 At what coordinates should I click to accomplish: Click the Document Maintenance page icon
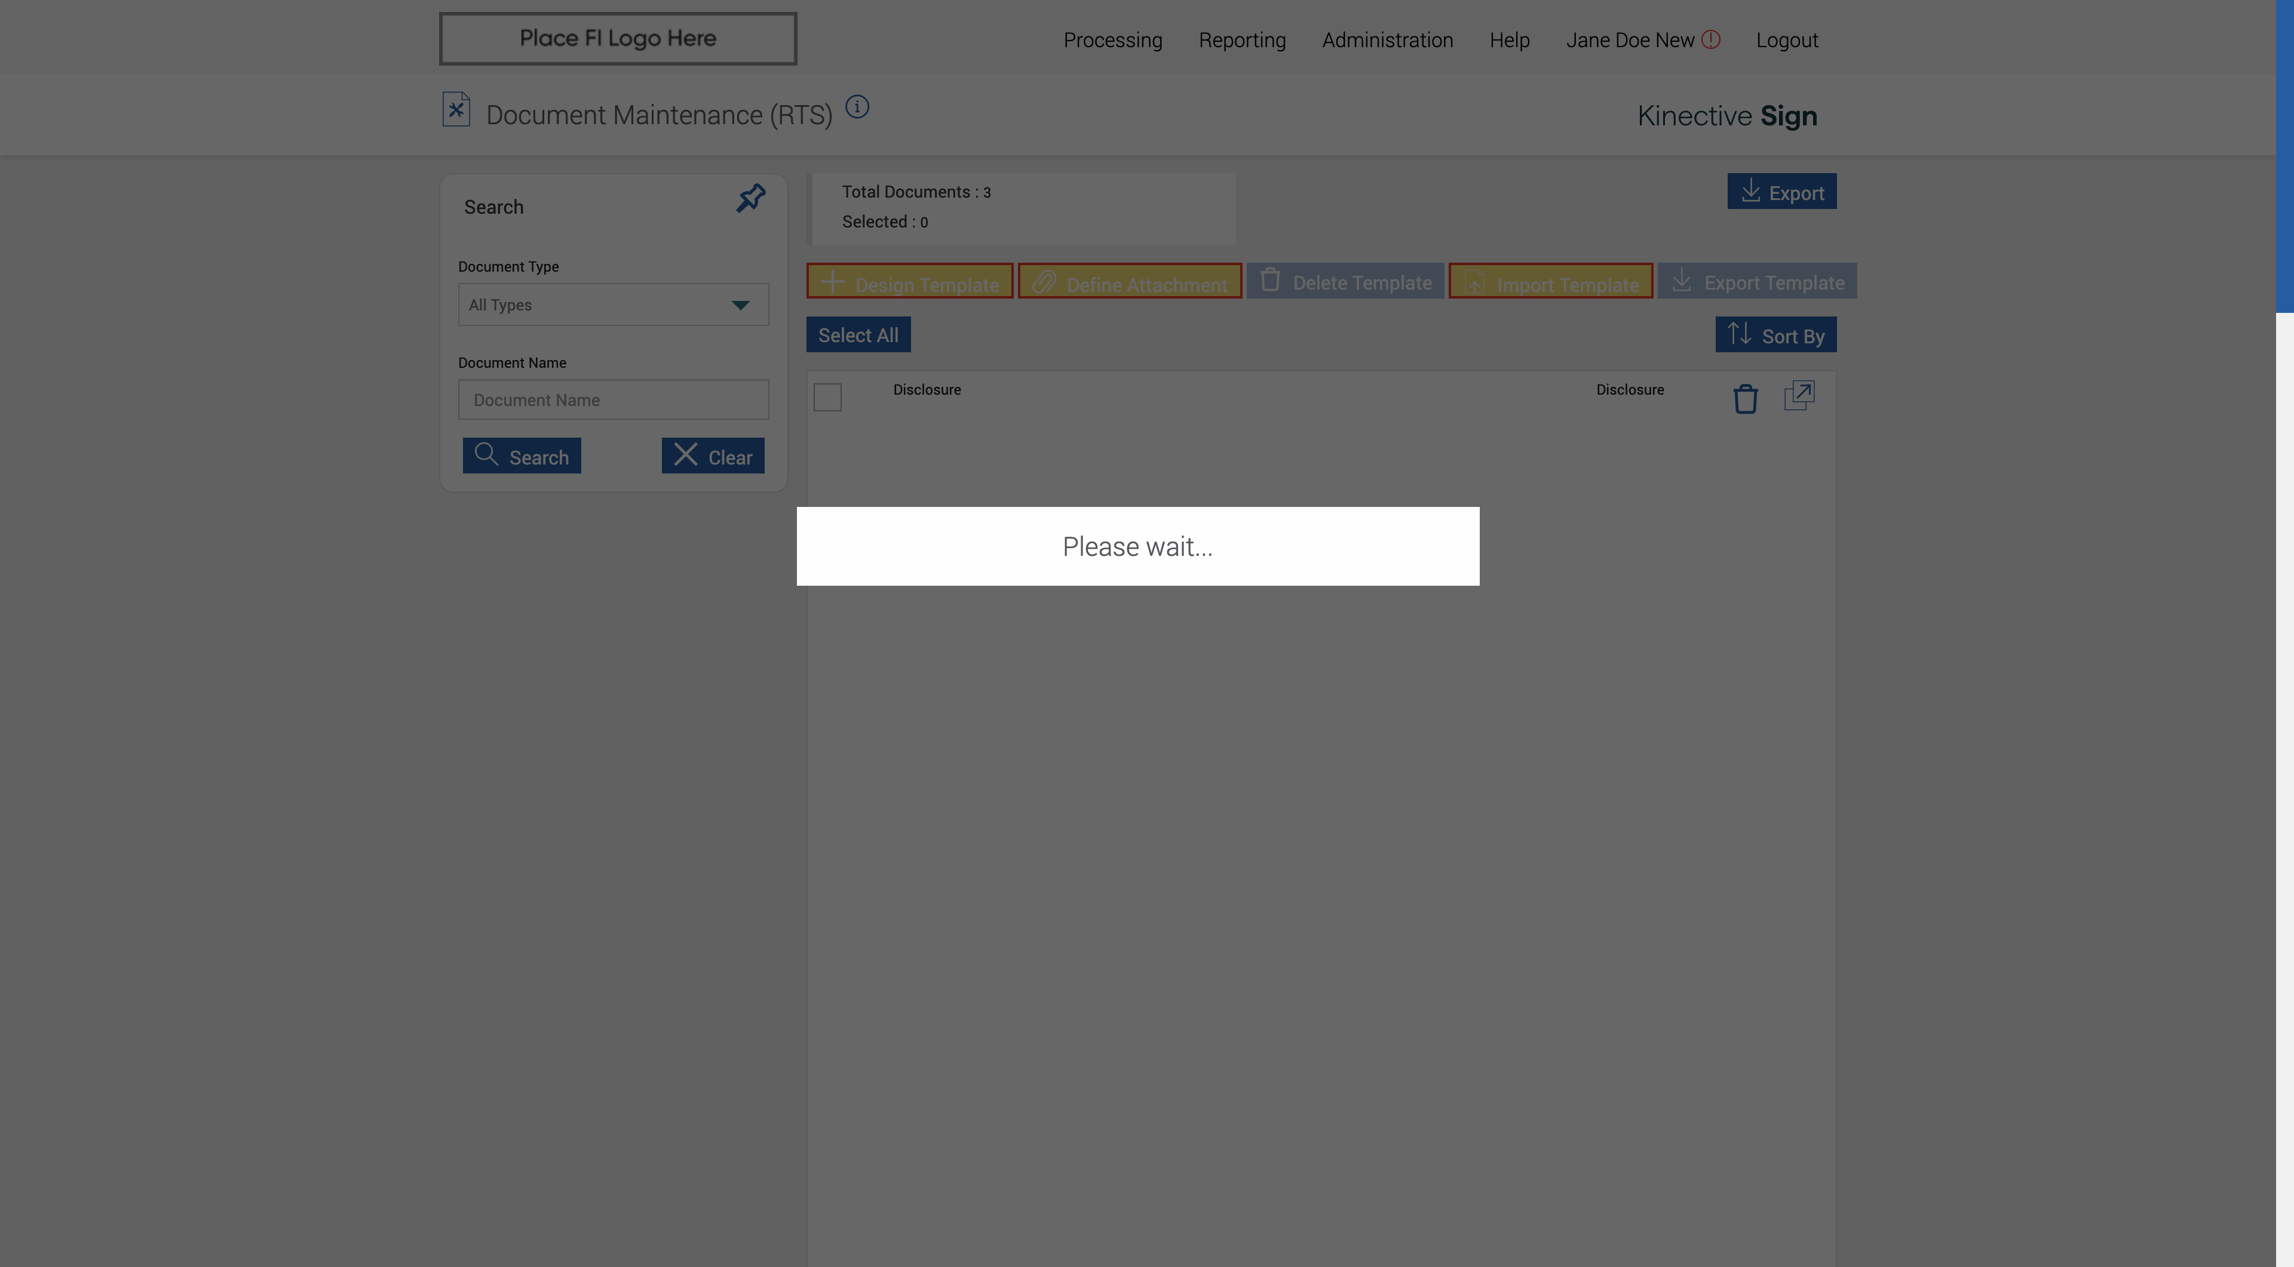456,109
